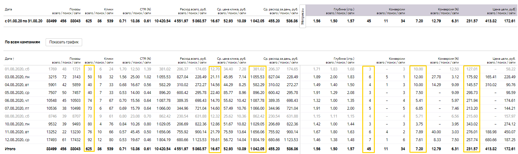The height and width of the screenshot is (154, 518).
Task: Click Расход всего header in lower table
Action: point(193,59)
